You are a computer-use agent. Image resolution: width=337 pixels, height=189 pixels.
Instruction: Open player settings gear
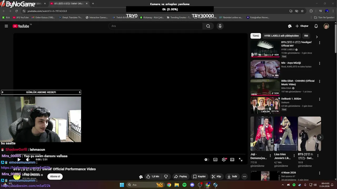(224, 160)
